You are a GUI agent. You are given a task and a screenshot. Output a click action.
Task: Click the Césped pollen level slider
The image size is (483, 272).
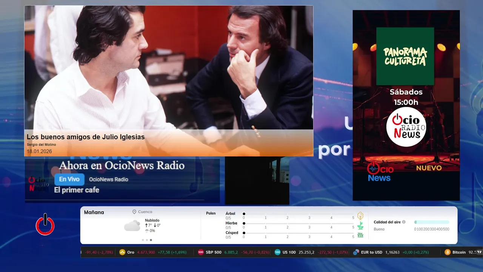[x=298, y=233]
